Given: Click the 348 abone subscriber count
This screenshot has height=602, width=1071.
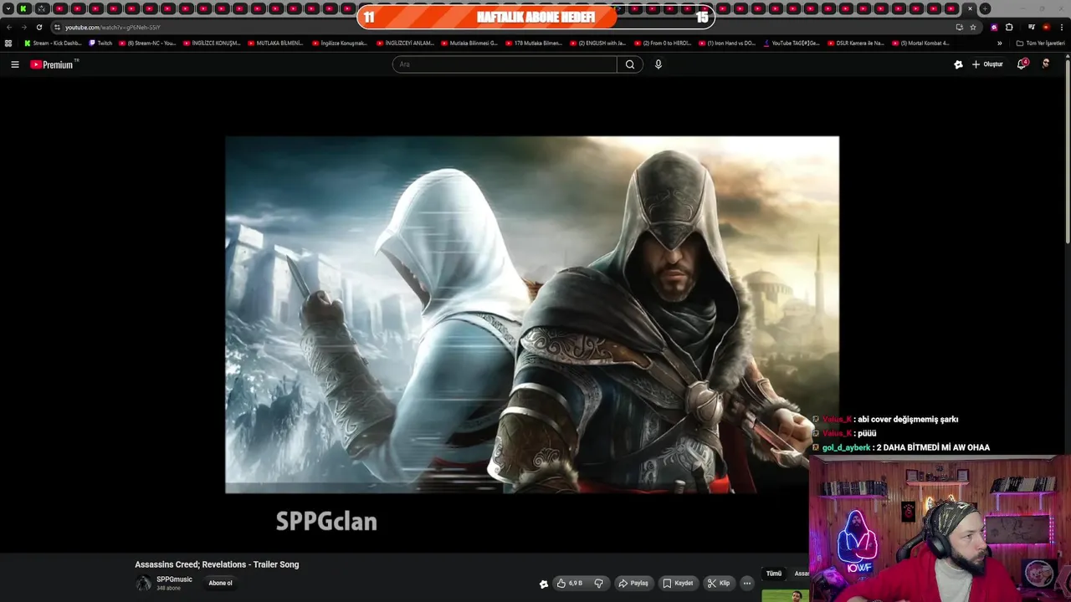Looking at the screenshot, I should [168, 588].
